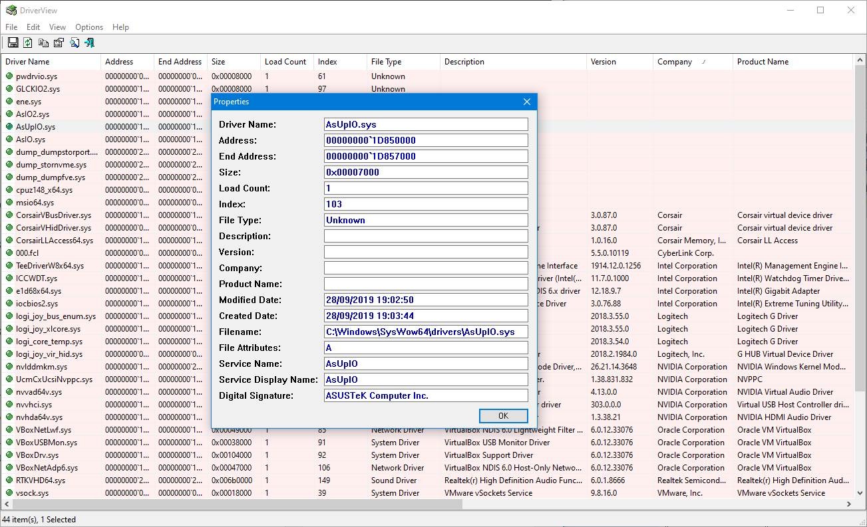Click the green icon beside msio64.sys
This screenshot has width=867, height=527.
point(9,203)
